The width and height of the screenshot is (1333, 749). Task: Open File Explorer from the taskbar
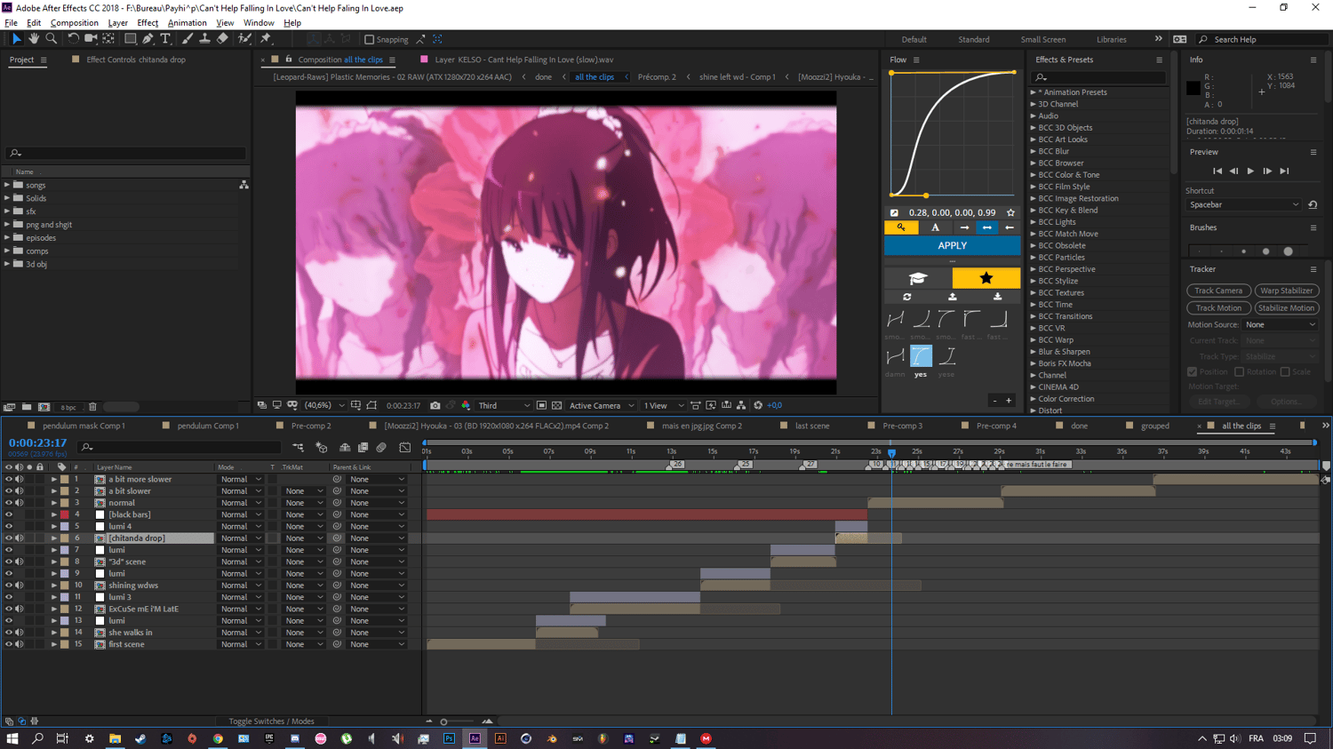(115, 738)
